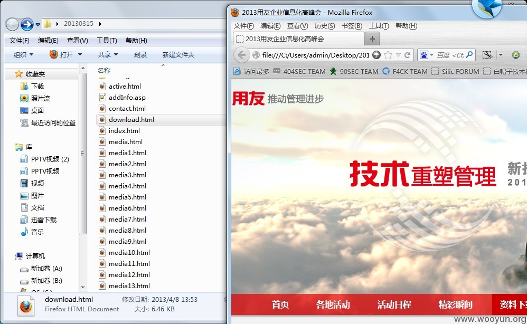Viewport: 527px width, 324px height.
Task: Open Explorer's 编辑(E) menu
Action: [48, 41]
